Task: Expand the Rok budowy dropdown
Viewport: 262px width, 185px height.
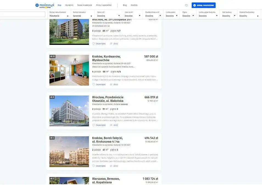Action: [229, 14]
